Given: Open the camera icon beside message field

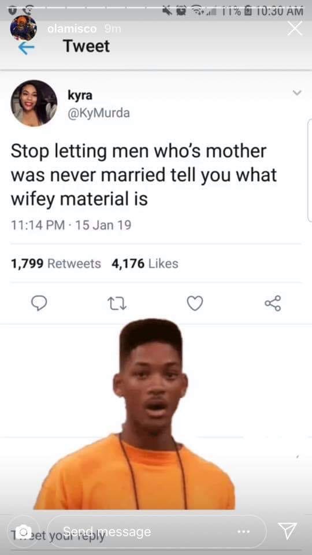Looking at the screenshot, I should (x=23, y=531).
